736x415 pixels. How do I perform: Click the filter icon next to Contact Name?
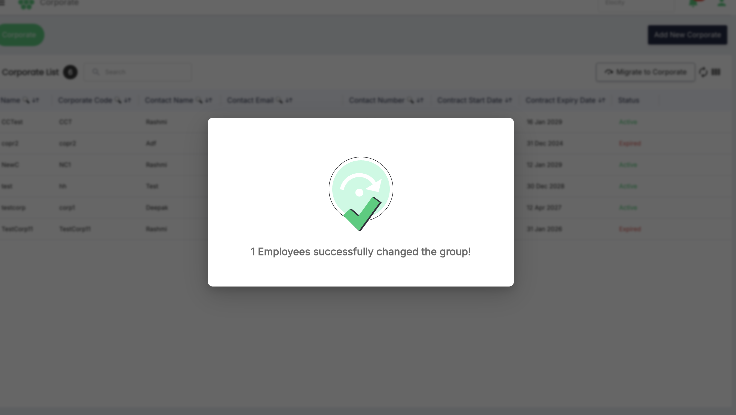click(199, 100)
